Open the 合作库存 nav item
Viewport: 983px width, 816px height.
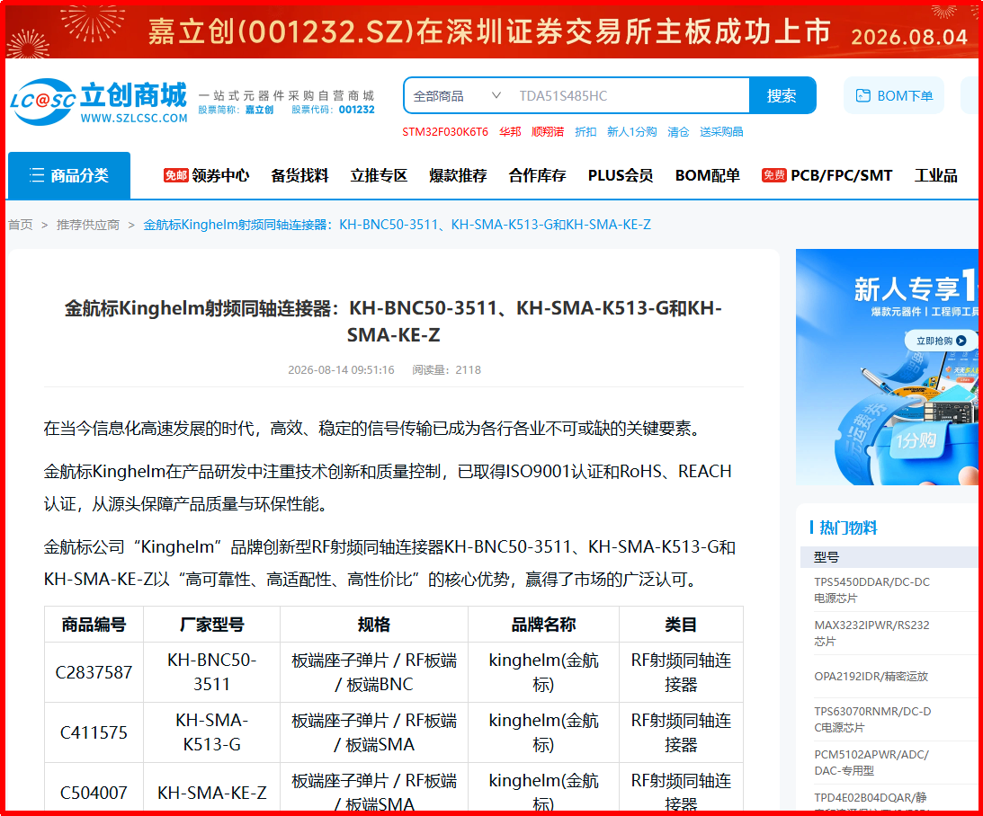[537, 175]
